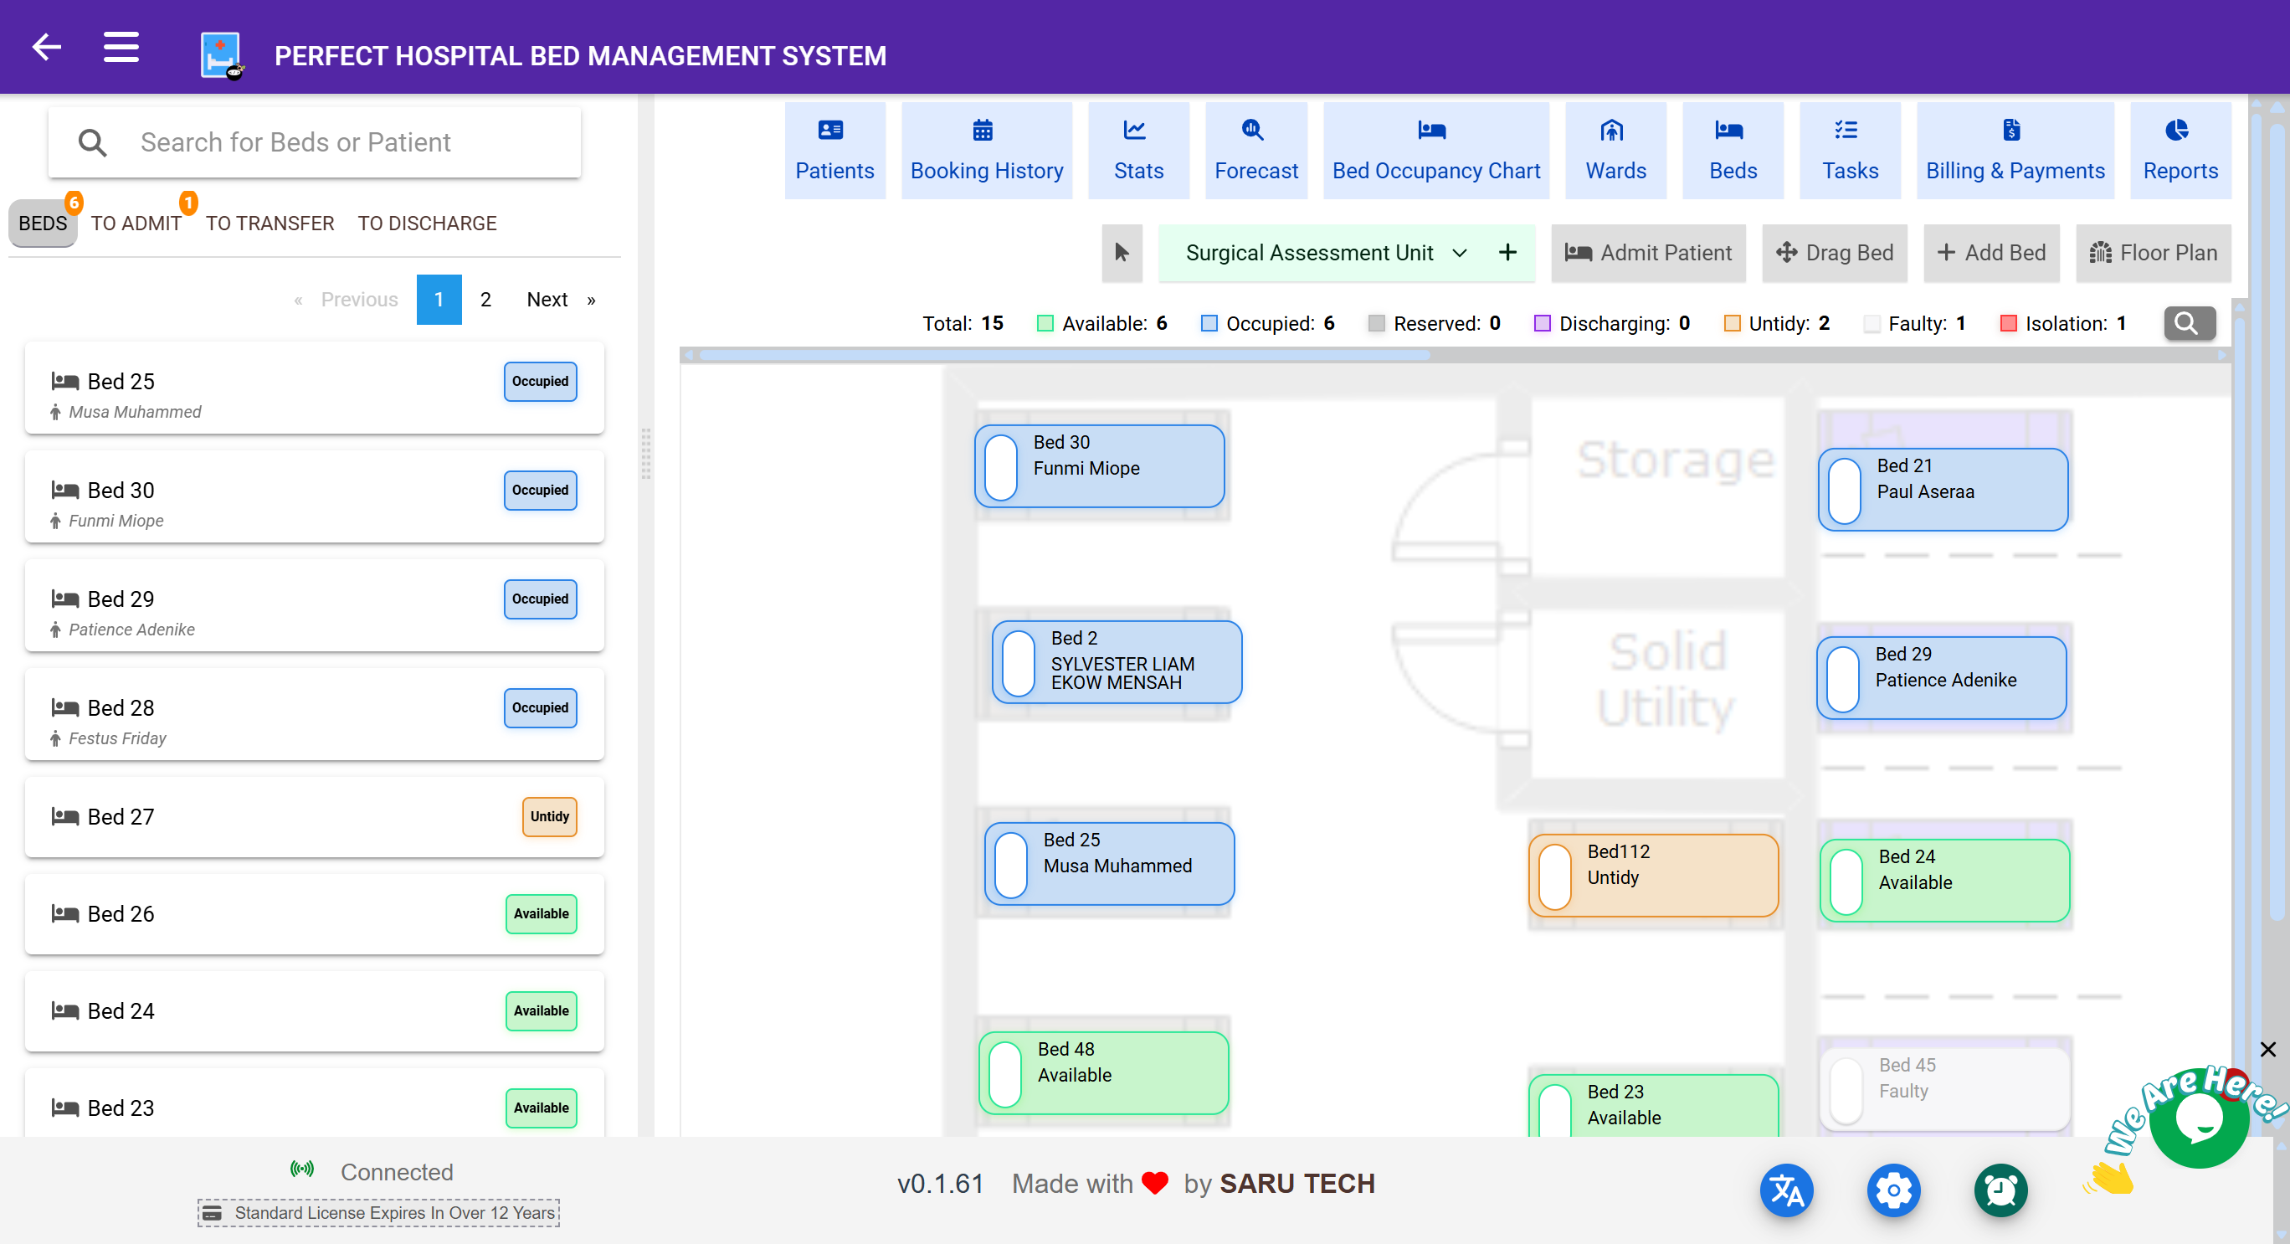Select Bed 2 Sylvester Liam on floor plan
The height and width of the screenshot is (1244, 2290).
click(x=1117, y=661)
